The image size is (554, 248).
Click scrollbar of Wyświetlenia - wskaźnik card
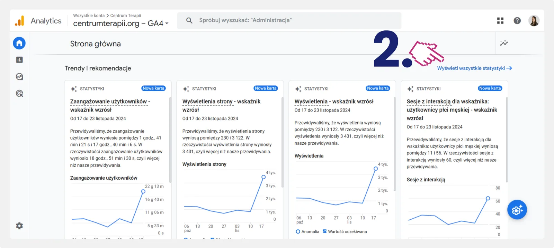394,144
